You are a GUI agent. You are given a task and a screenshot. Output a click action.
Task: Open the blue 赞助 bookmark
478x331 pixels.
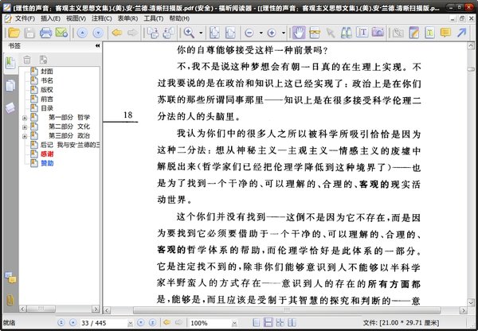pos(47,163)
